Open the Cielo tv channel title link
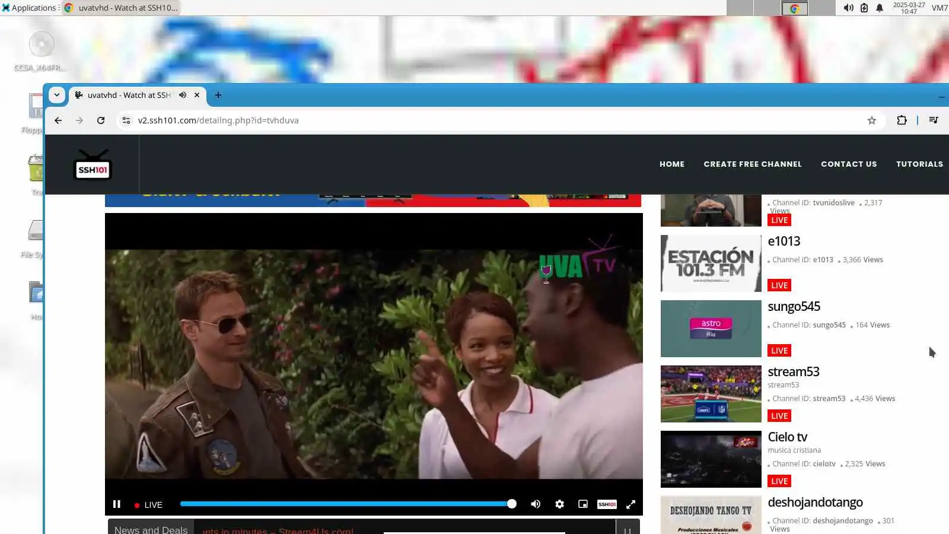 (x=788, y=437)
